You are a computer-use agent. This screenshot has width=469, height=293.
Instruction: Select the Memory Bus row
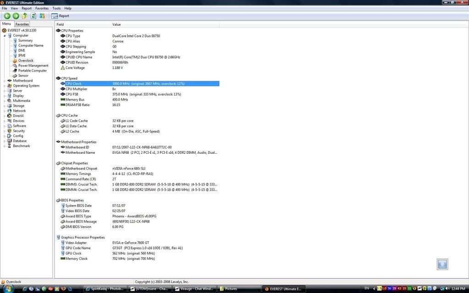tap(137, 99)
